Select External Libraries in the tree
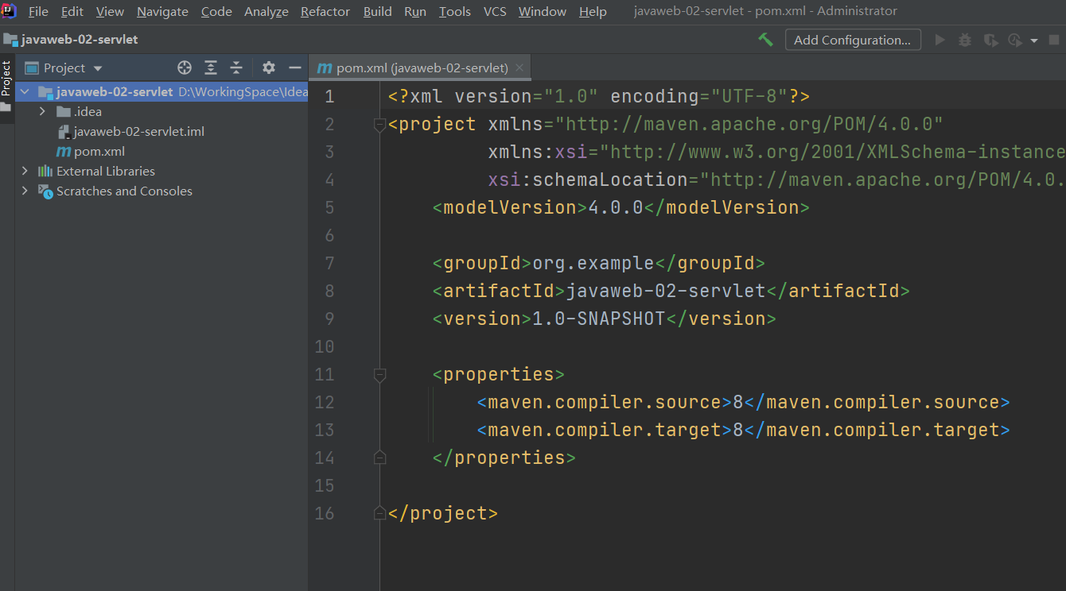The width and height of the screenshot is (1066, 591). [106, 171]
